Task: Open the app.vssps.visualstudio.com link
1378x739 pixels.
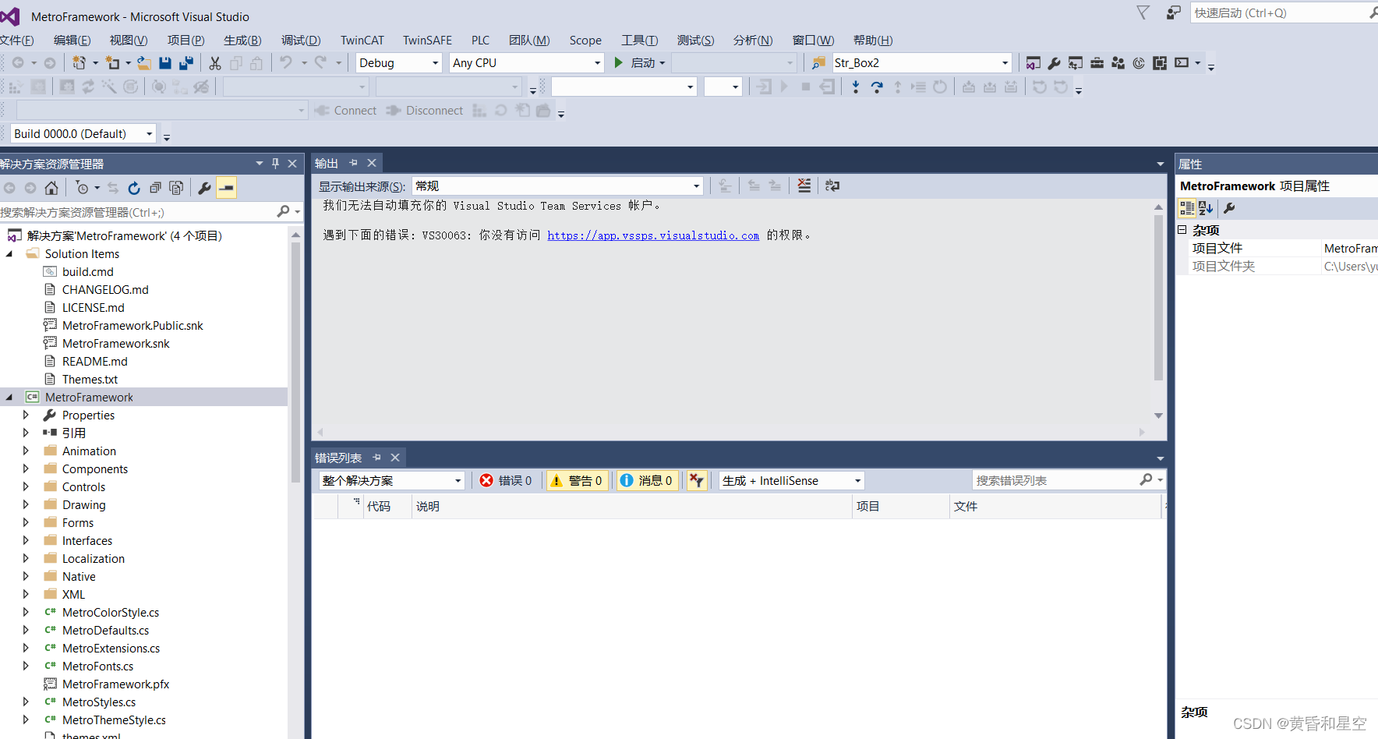Action: pyautogui.click(x=653, y=235)
